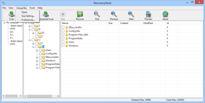Check the $Recycle.Bin row checkbox in list
This screenshot has height=103, width=205.
[63, 27]
